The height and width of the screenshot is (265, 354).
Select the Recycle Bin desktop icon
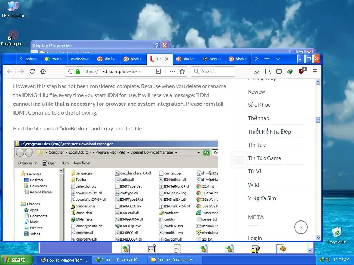pyautogui.click(x=337, y=235)
